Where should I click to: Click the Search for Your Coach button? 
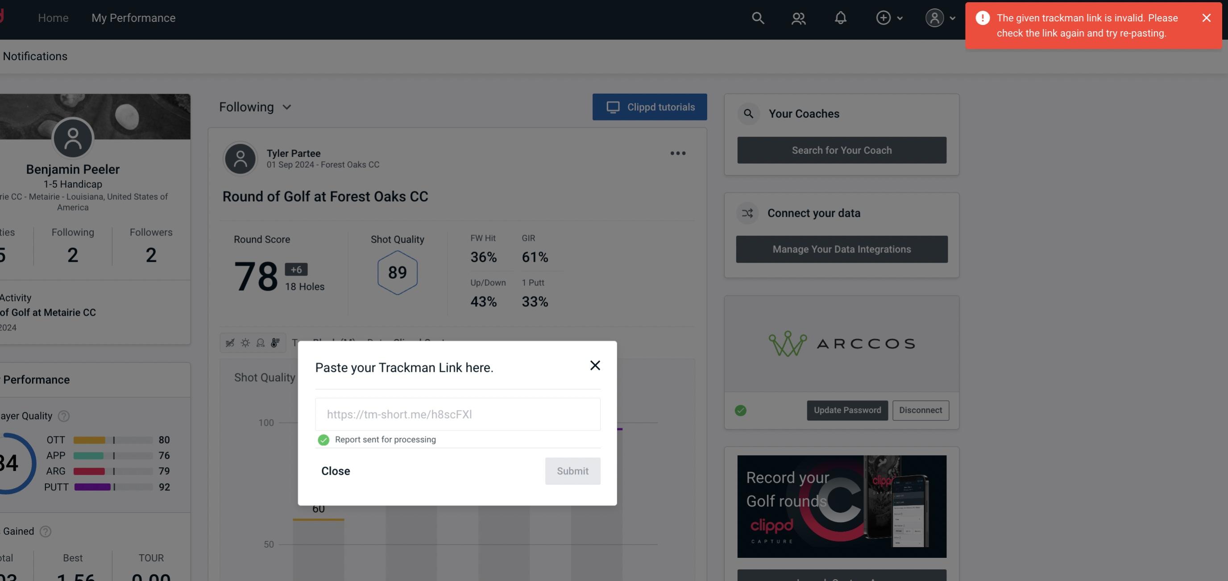point(842,149)
